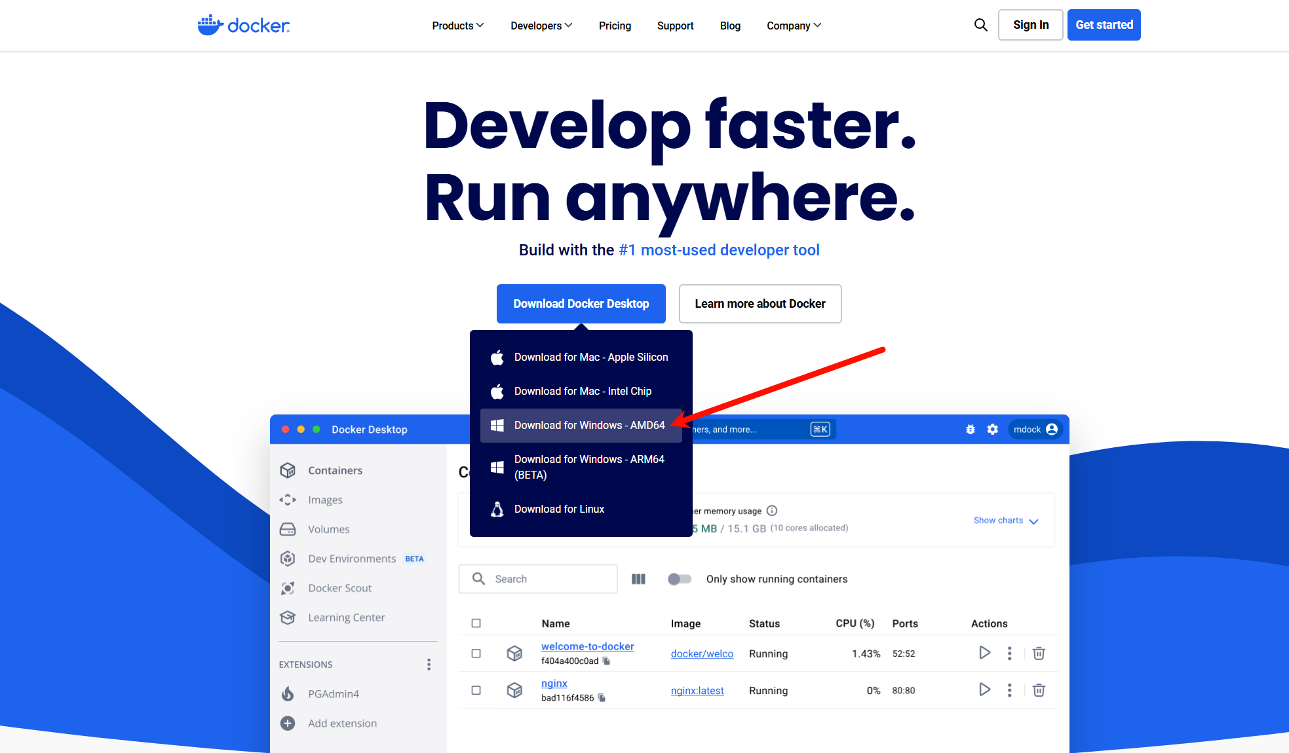Check the select-all checkbox in table header
Image resolution: width=1289 pixels, height=753 pixels.
click(x=476, y=623)
